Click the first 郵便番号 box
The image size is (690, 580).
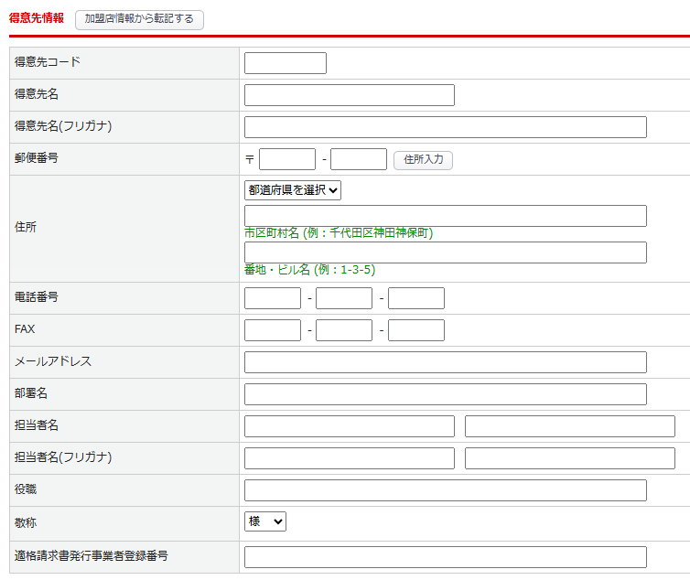(287, 159)
